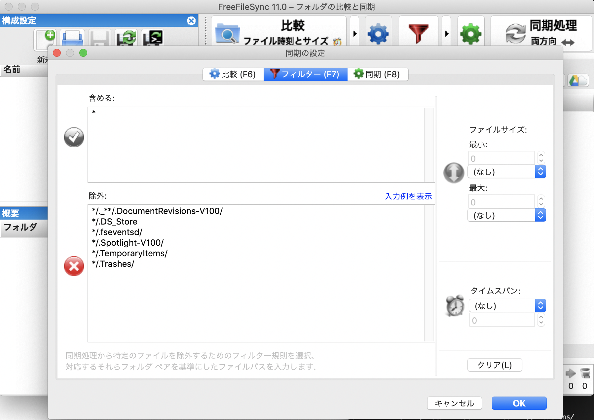Click the */.Trashes/ exclude line
This screenshot has height=420, width=594.
tap(113, 264)
